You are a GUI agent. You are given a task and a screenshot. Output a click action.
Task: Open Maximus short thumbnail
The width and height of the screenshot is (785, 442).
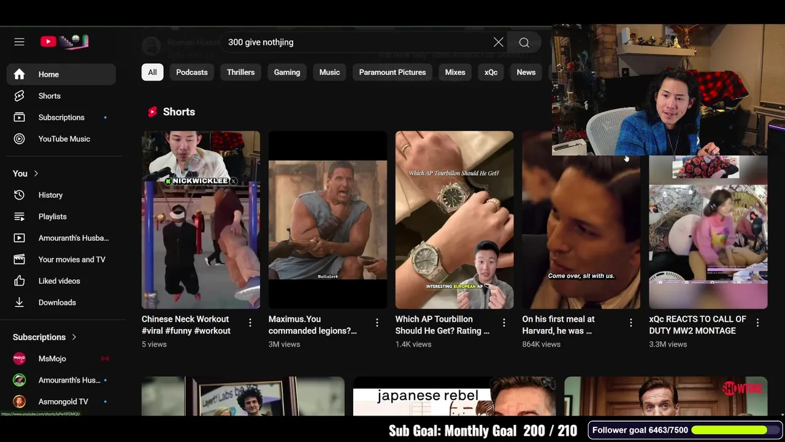pyautogui.click(x=327, y=220)
